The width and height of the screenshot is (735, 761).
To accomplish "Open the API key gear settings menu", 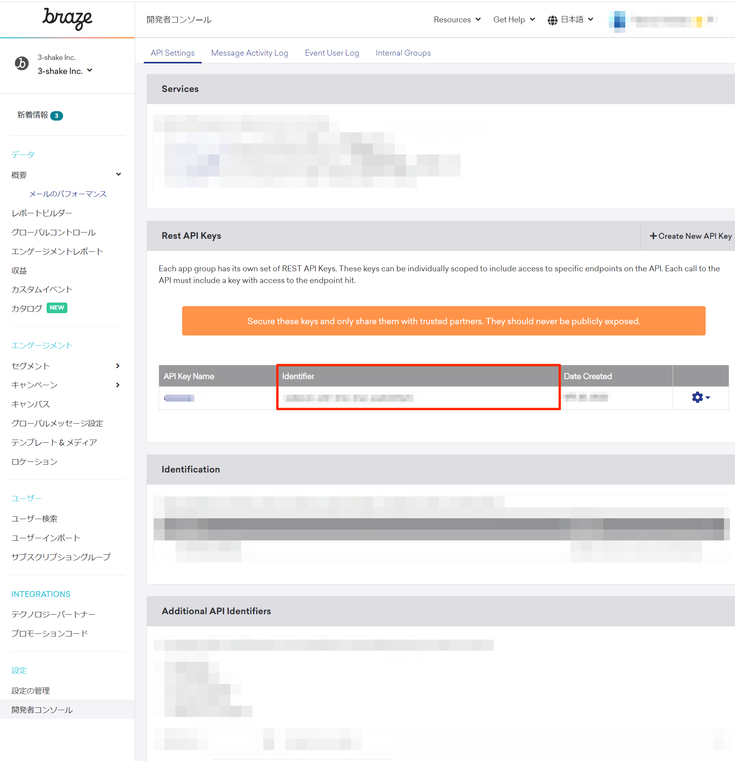I will pyautogui.click(x=701, y=397).
